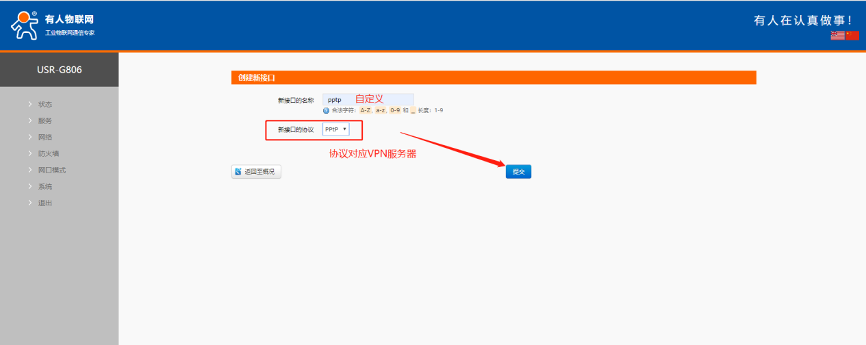Open the 系统 menu item

click(45, 186)
